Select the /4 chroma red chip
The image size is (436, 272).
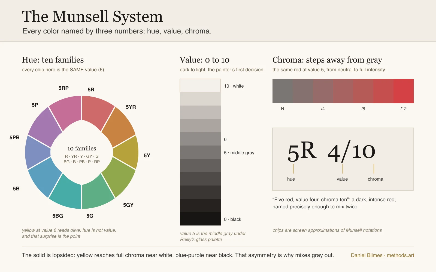click(x=323, y=91)
